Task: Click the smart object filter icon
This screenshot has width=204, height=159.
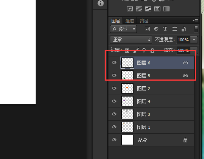Action: coord(184,29)
